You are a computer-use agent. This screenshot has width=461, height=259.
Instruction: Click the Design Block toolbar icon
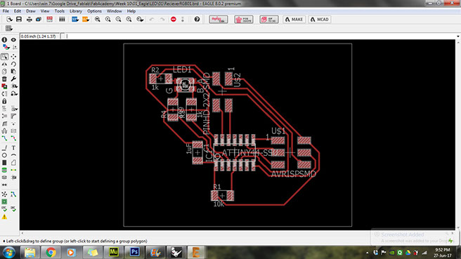tap(62, 20)
